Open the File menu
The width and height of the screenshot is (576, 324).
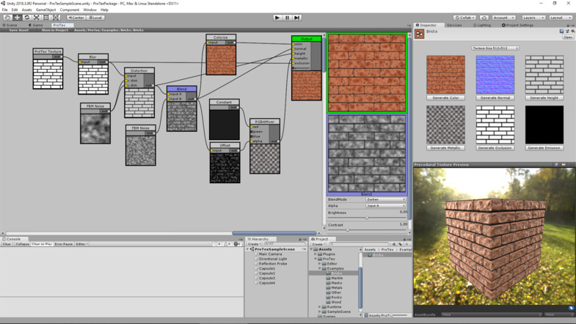(x=5, y=10)
